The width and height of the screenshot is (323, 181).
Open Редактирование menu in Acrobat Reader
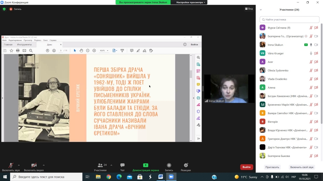tap(15, 41)
